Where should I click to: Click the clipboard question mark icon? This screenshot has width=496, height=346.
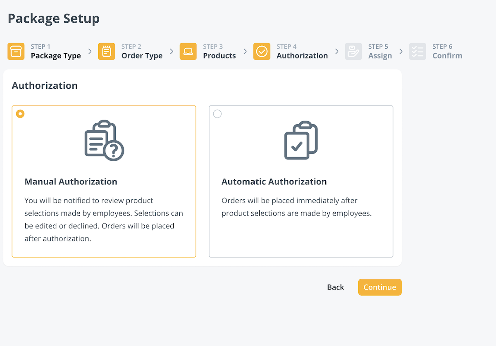pyautogui.click(x=104, y=141)
